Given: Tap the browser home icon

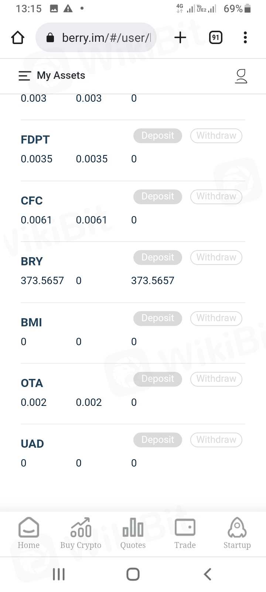Looking at the screenshot, I should pyautogui.click(x=18, y=37).
